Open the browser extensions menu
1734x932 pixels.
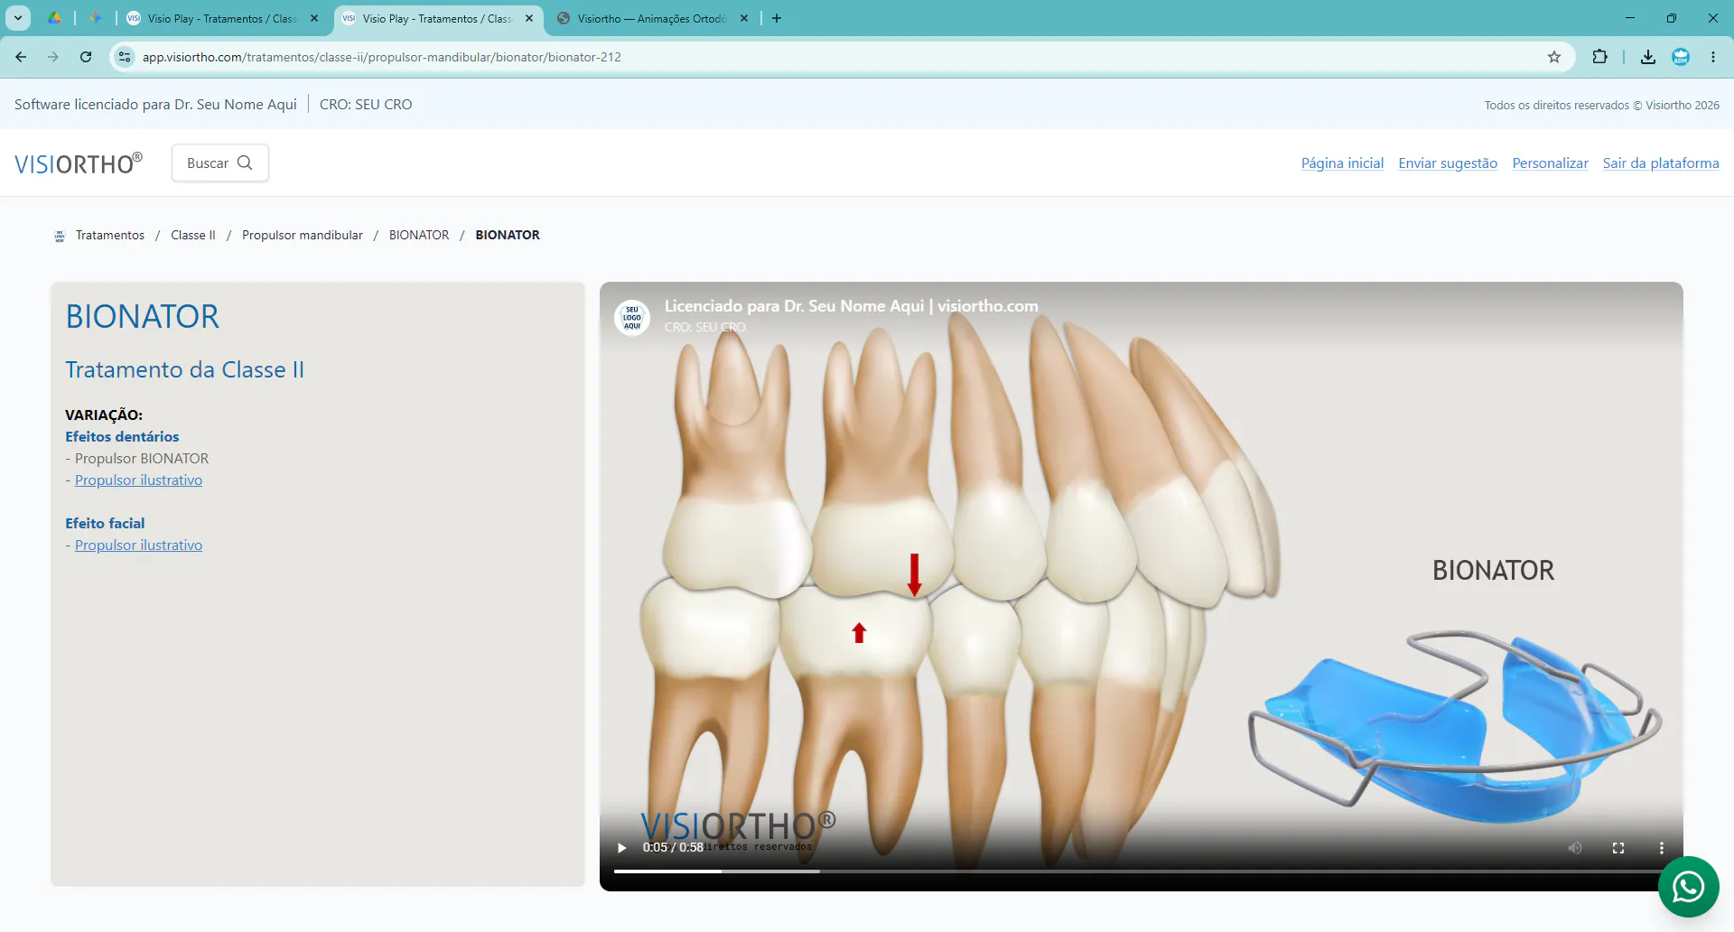tap(1599, 57)
